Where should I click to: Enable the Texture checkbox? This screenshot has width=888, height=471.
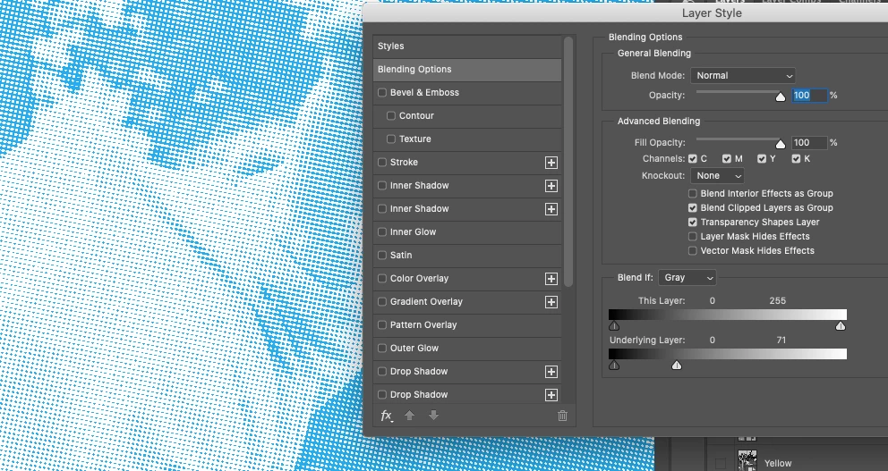391,139
